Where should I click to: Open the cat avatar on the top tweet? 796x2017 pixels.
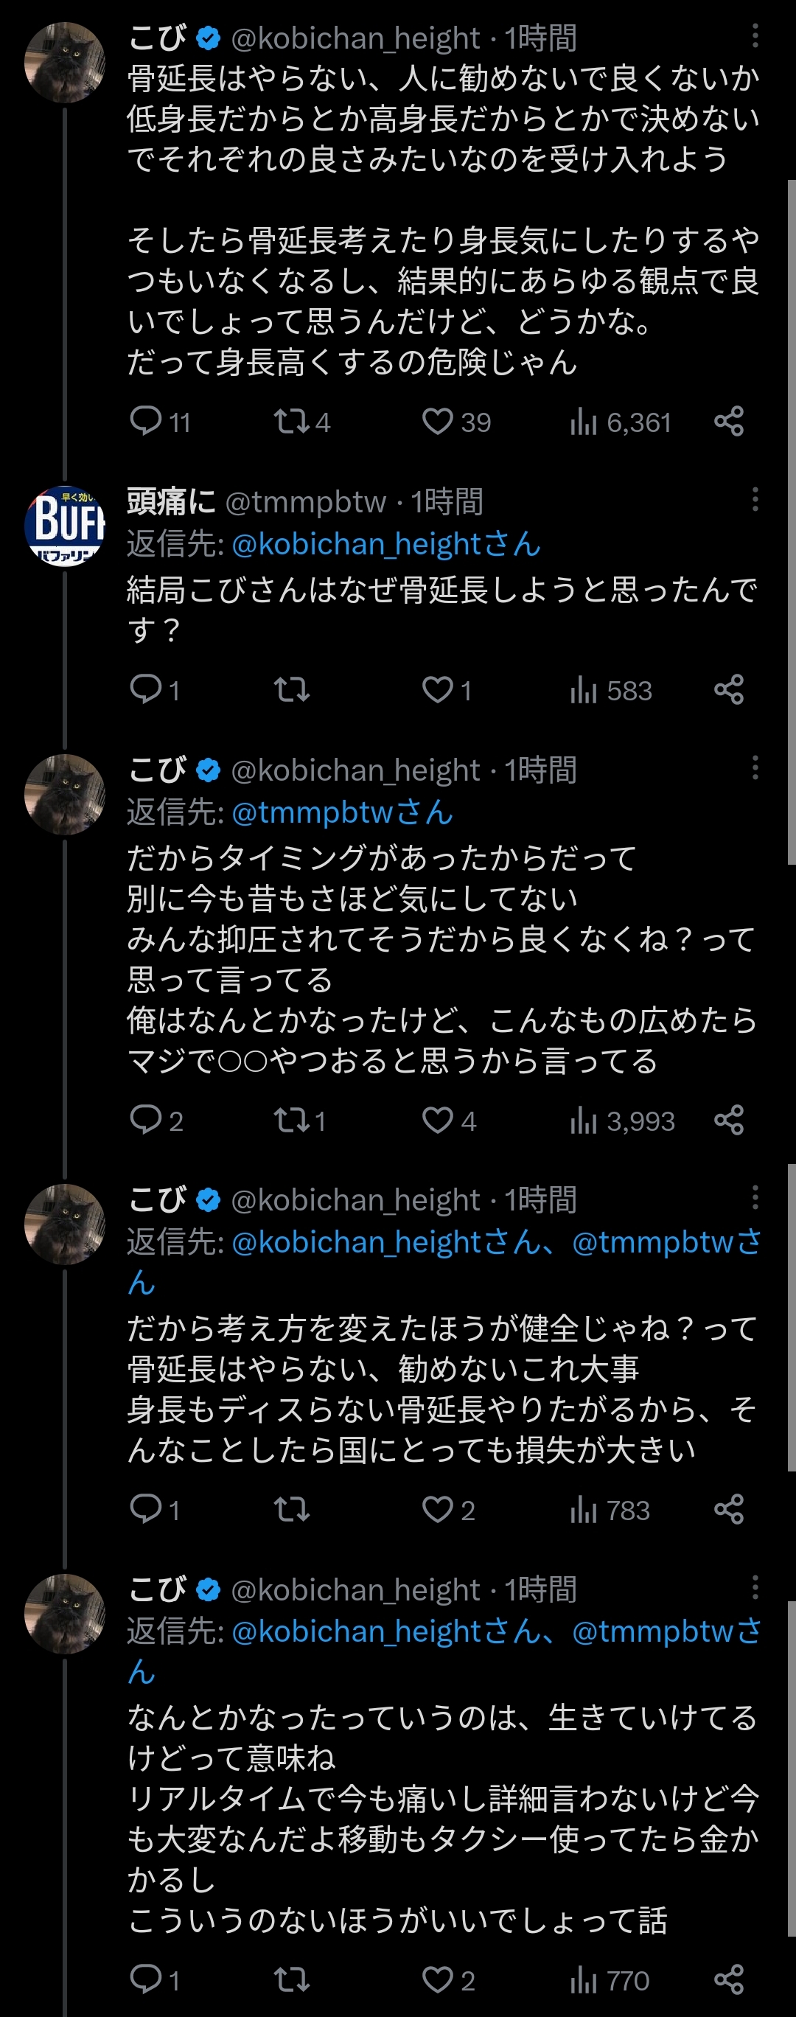tap(65, 62)
